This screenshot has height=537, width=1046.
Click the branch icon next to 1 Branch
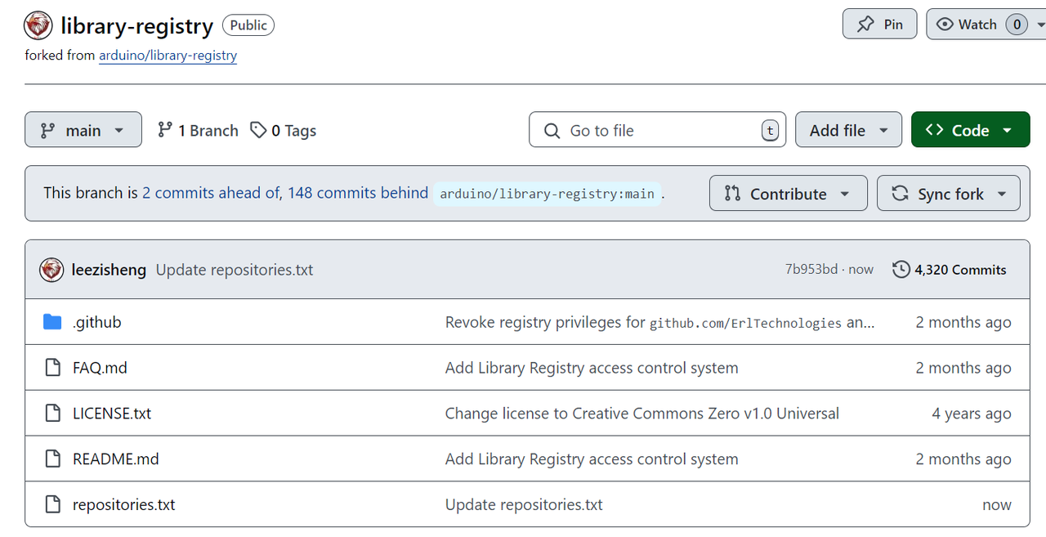[x=165, y=131]
